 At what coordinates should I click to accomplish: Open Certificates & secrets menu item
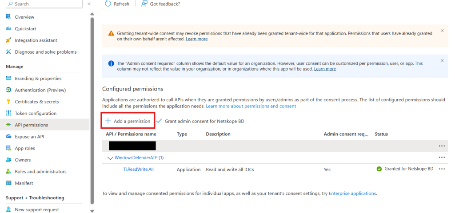(x=37, y=102)
